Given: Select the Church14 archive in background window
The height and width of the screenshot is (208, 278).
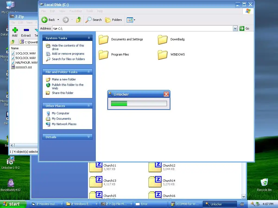Looking at the screenshot, I should click(162, 182).
